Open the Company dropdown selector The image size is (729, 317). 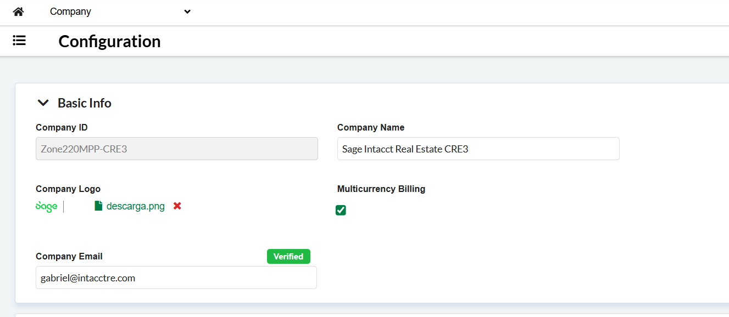pyautogui.click(x=120, y=12)
